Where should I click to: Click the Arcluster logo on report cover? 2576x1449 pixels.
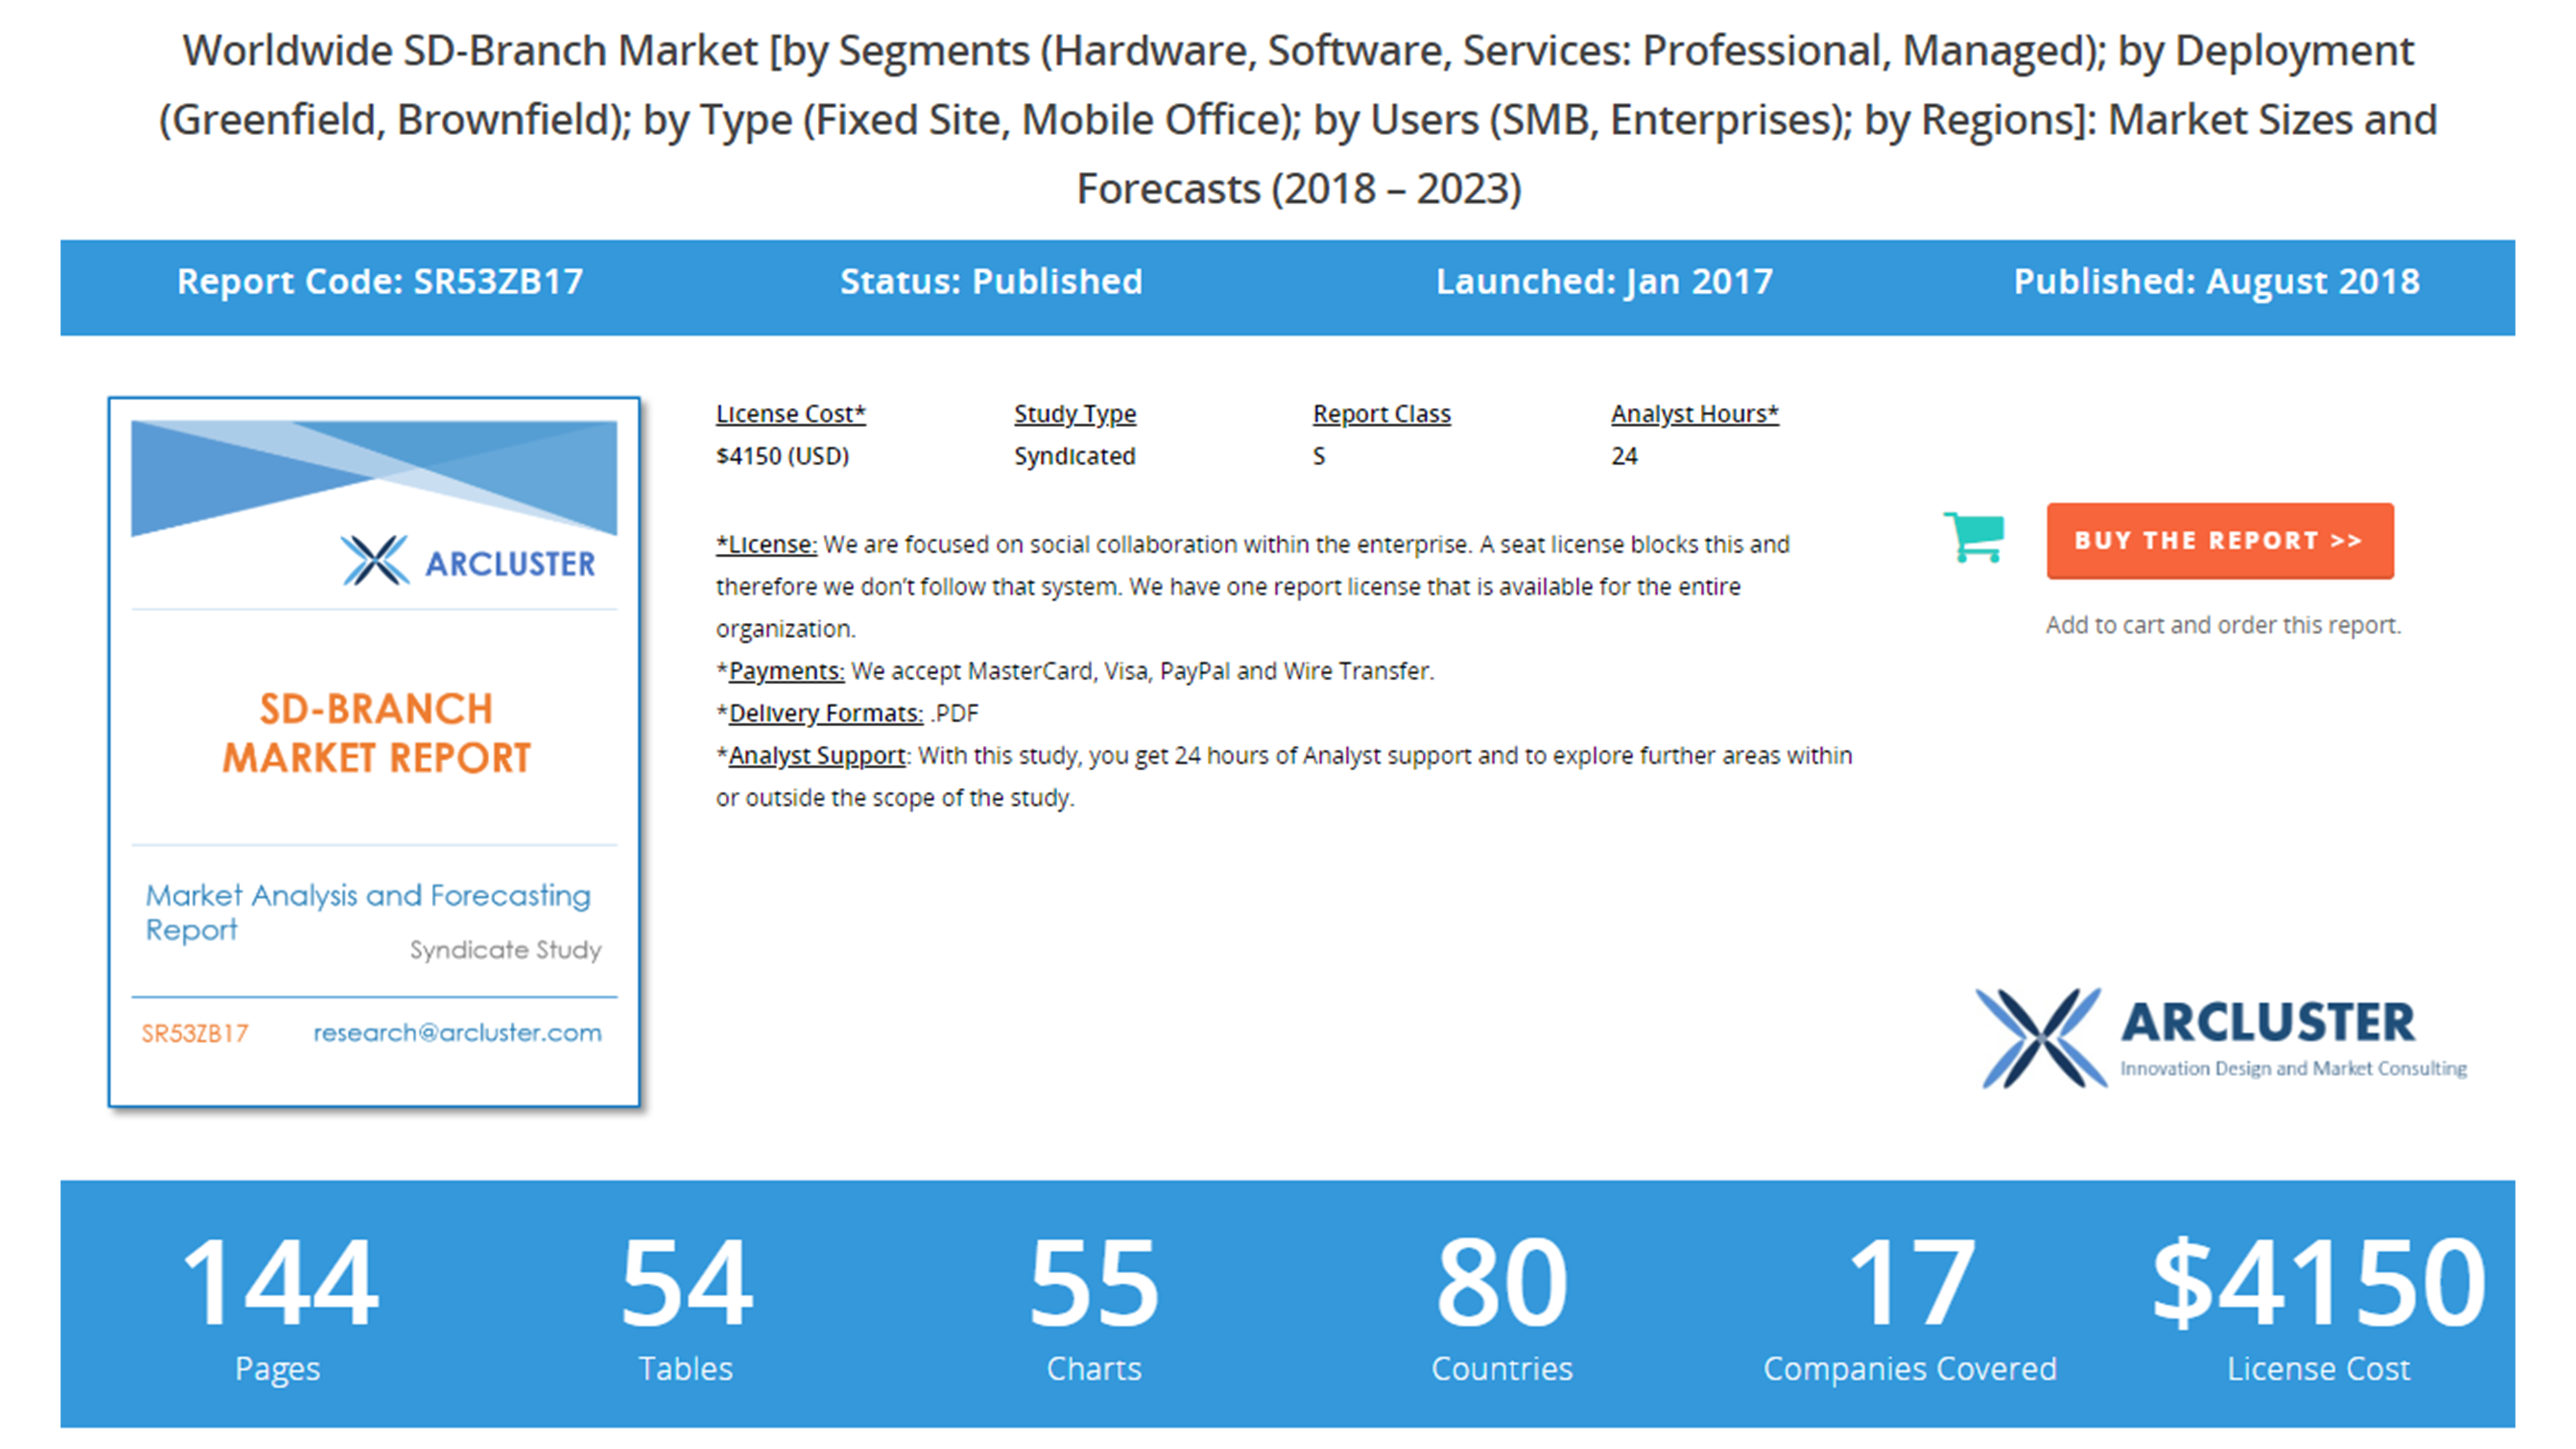[x=468, y=561]
